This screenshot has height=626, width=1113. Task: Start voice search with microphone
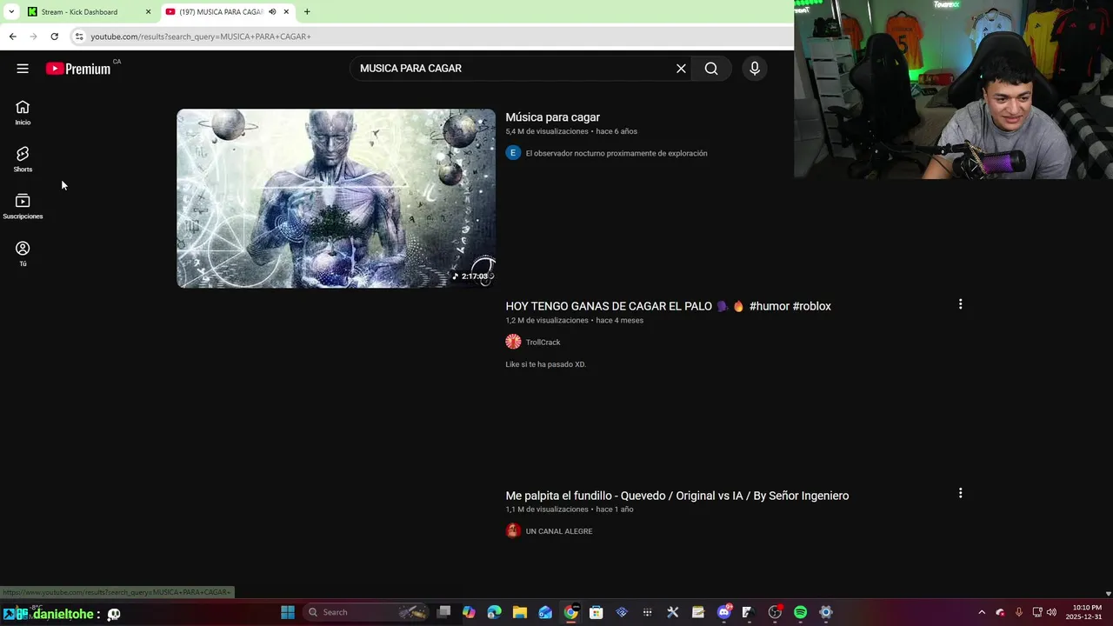(754, 69)
